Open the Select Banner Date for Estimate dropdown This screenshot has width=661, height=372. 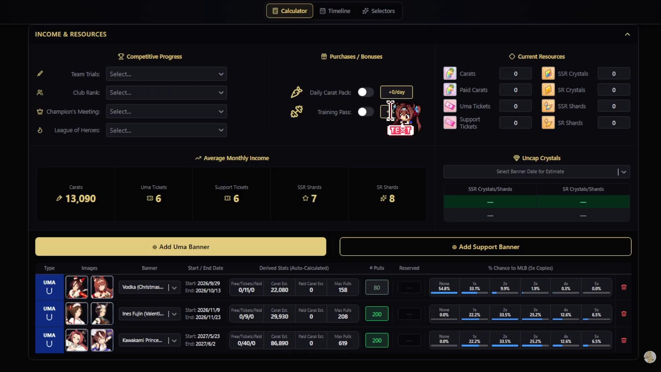point(537,172)
